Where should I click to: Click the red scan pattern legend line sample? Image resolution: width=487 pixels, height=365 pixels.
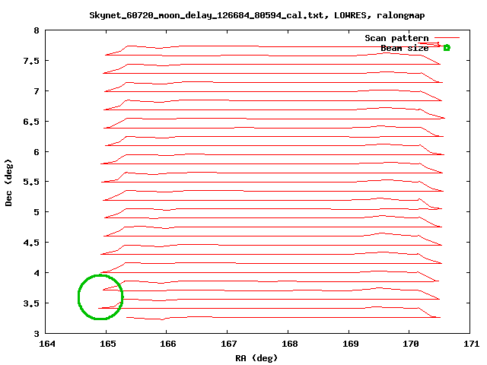[x=447, y=38]
